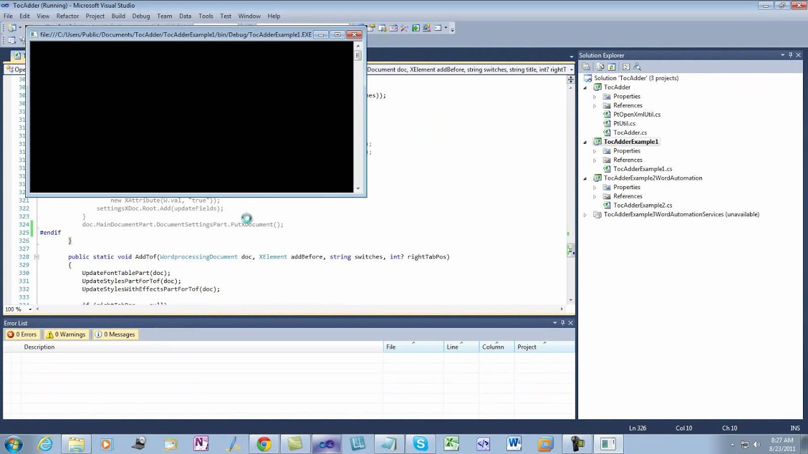Sort Error List by Line column
808x454 pixels.
[461, 347]
